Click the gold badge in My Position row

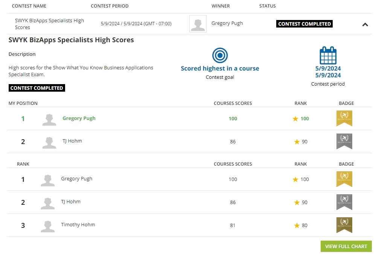344,118
